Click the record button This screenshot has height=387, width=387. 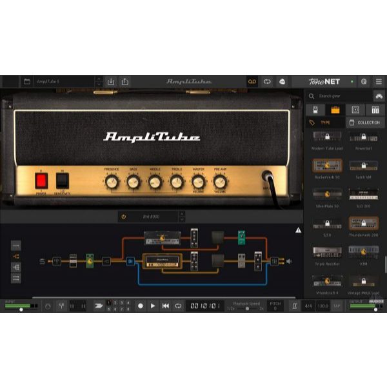pyautogui.click(x=141, y=306)
